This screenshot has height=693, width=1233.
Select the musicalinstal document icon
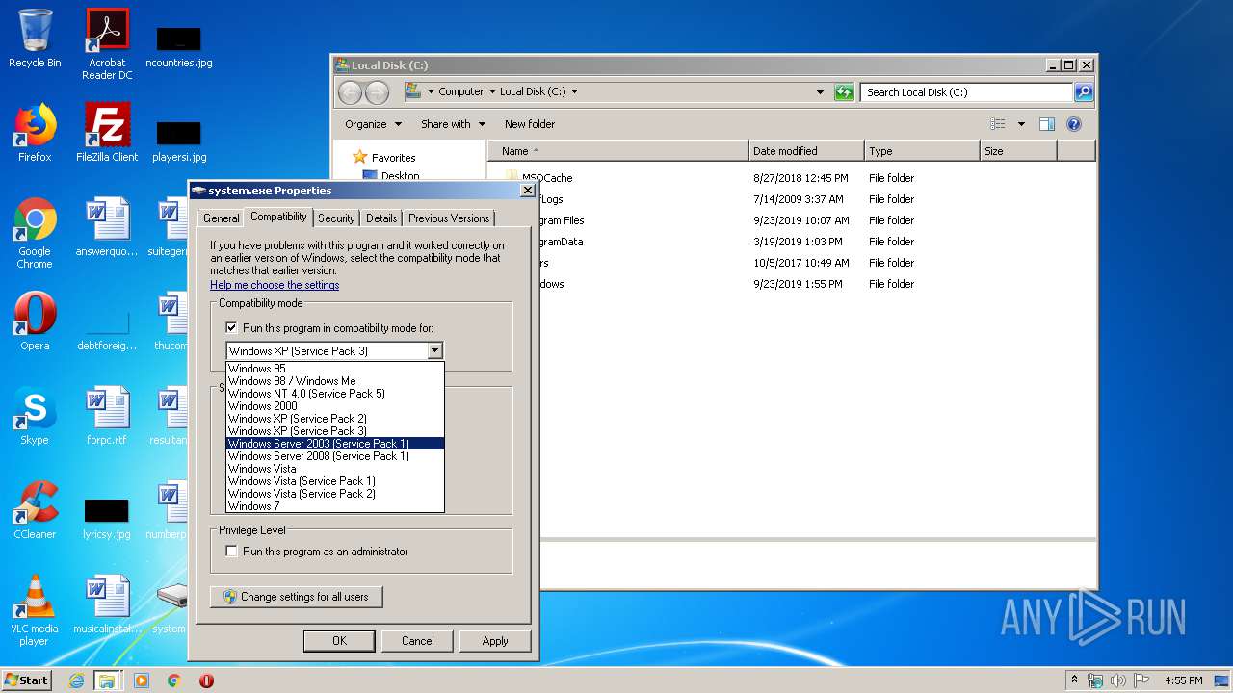[107, 604]
